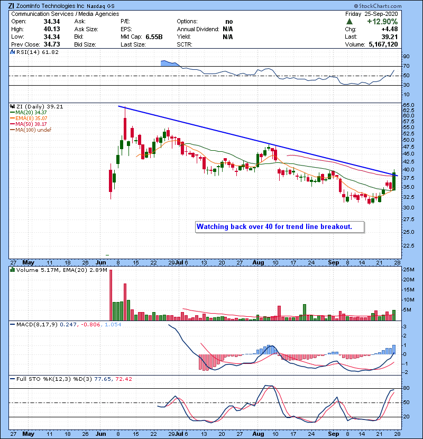Click the Last price 39.21

click(x=390, y=36)
